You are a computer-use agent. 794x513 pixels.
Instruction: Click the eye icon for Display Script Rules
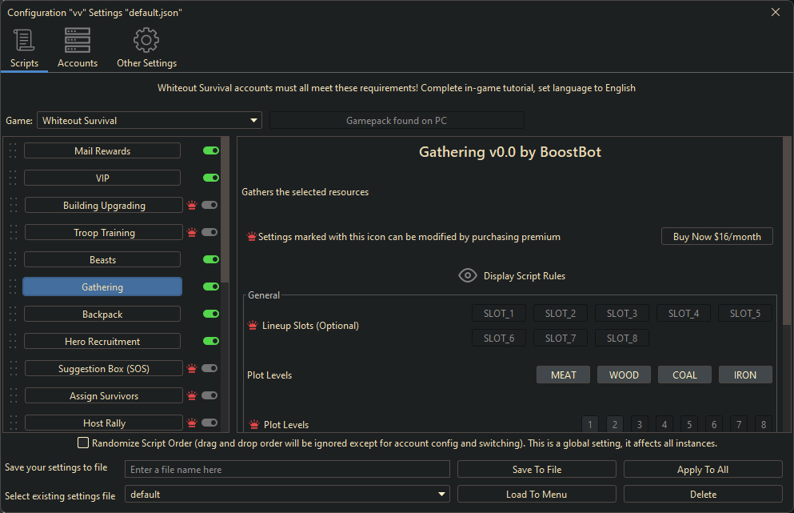pos(468,275)
